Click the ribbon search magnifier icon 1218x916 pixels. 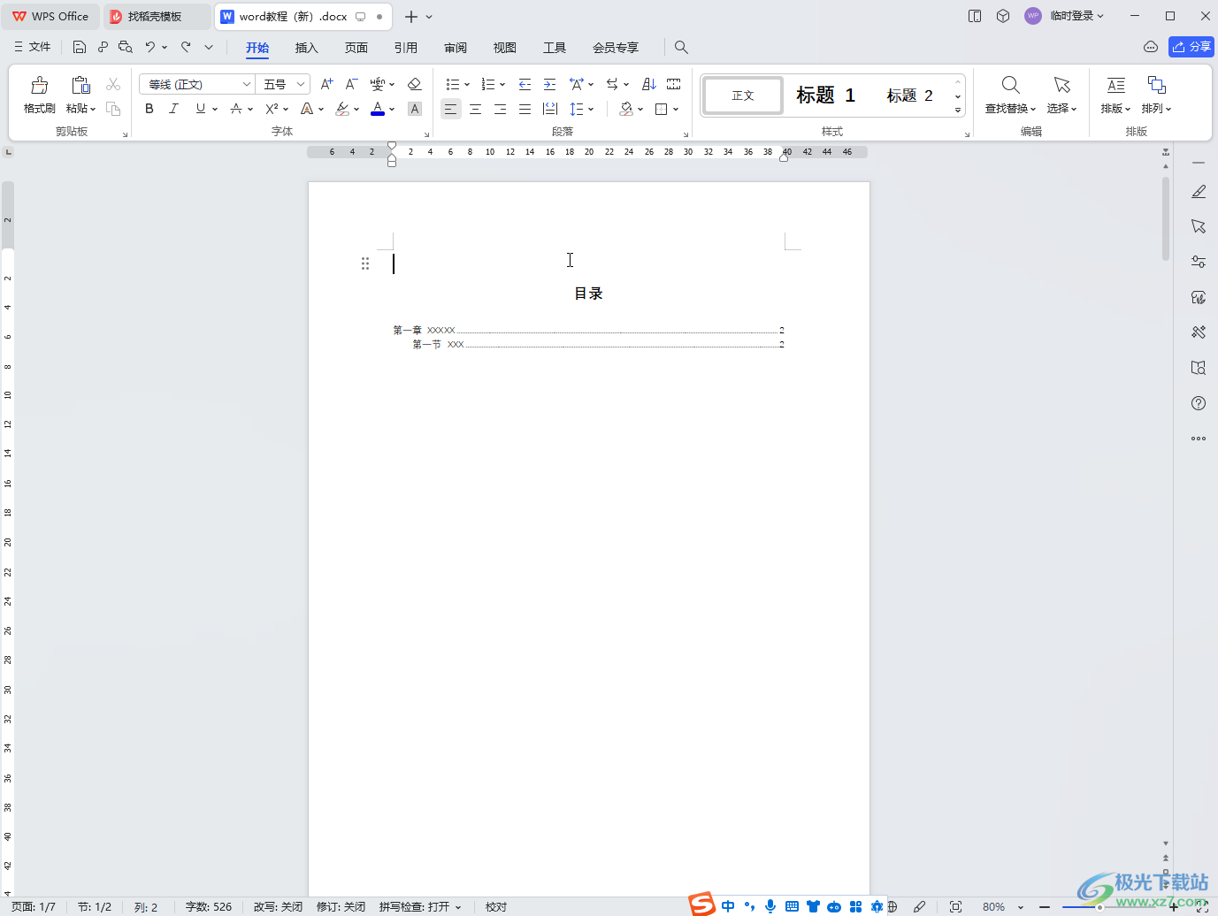(681, 47)
